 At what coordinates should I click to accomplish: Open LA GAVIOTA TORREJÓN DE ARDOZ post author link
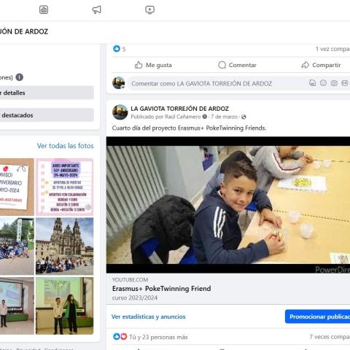(179, 109)
